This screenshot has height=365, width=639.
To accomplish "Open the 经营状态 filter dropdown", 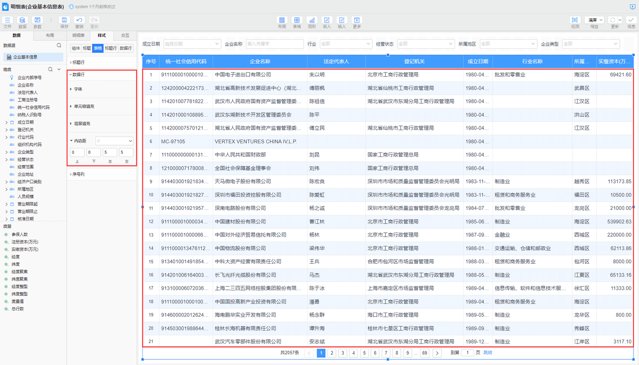I will (426, 44).
